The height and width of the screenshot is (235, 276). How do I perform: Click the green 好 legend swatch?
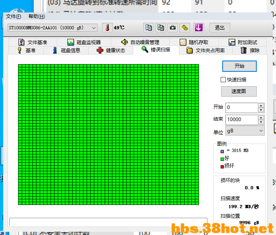tap(222, 159)
